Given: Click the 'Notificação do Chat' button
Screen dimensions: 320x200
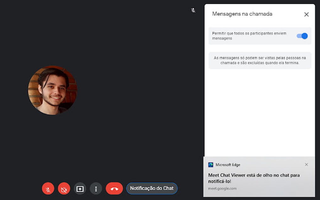Looking at the screenshot, I should click(x=152, y=188).
